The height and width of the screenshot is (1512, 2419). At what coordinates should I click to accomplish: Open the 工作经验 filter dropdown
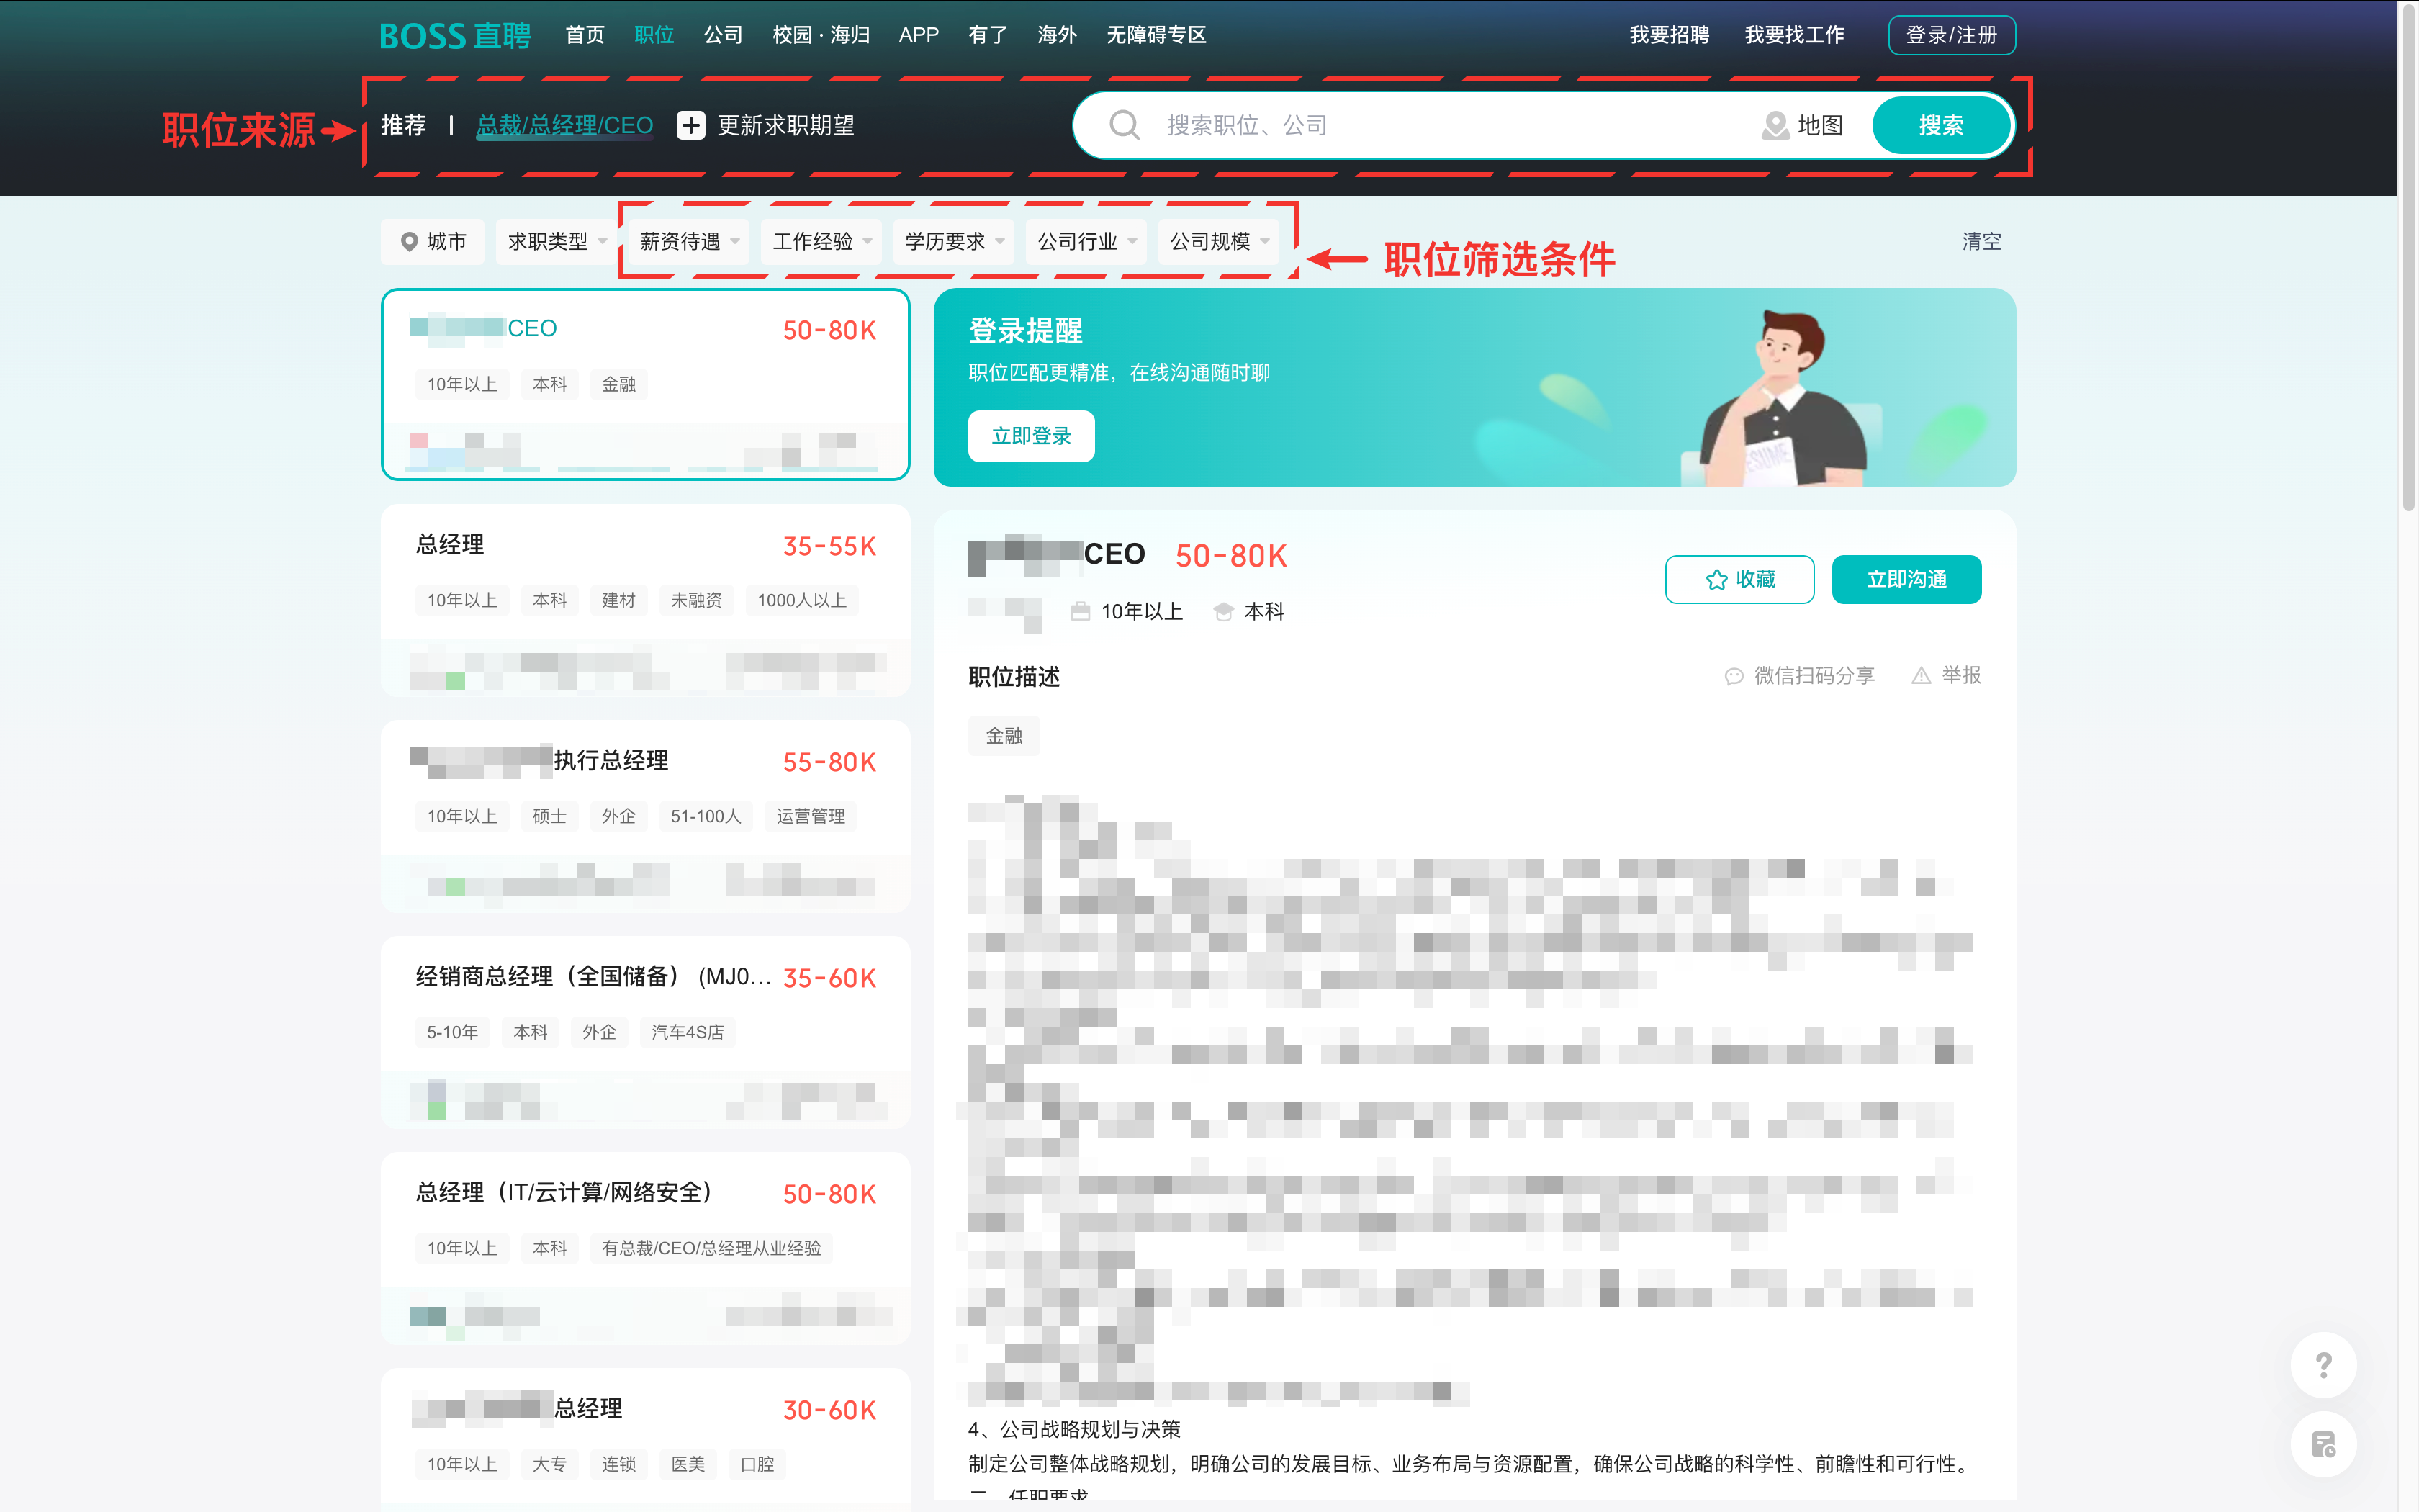point(821,242)
